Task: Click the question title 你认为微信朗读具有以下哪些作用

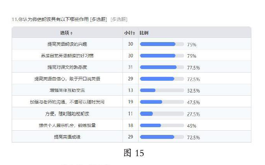Action: tap(53, 20)
